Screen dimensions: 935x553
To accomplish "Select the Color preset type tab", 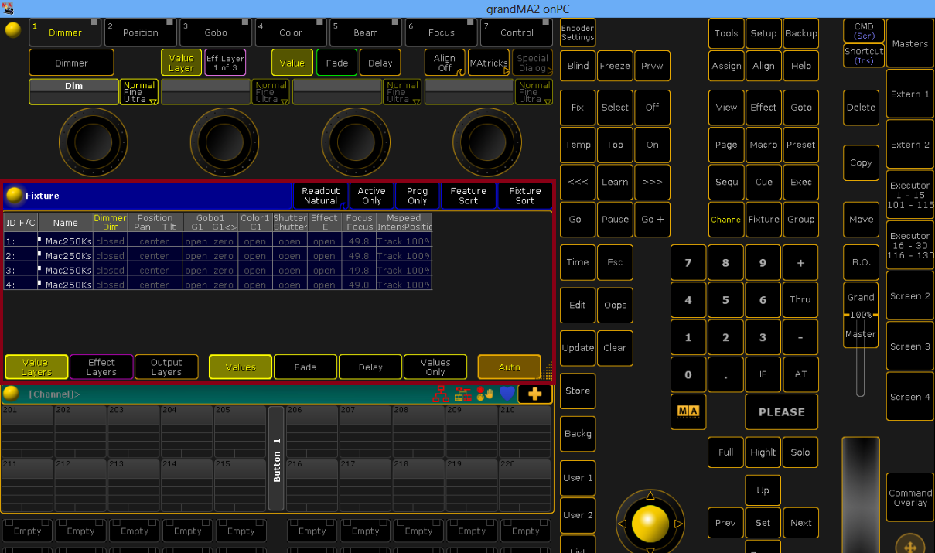I will click(x=291, y=32).
